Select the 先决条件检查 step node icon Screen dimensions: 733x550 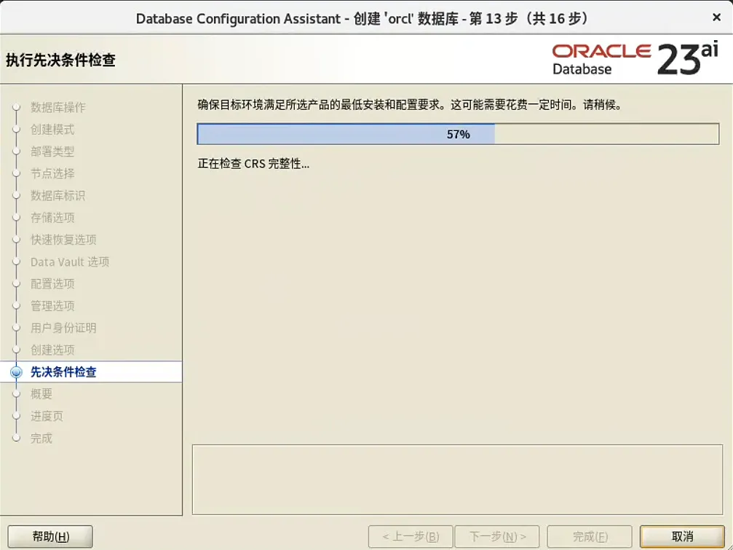[x=16, y=372]
